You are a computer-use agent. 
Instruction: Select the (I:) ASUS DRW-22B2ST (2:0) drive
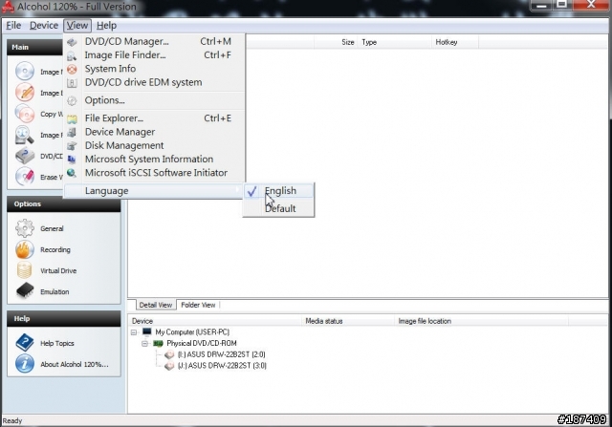point(221,354)
